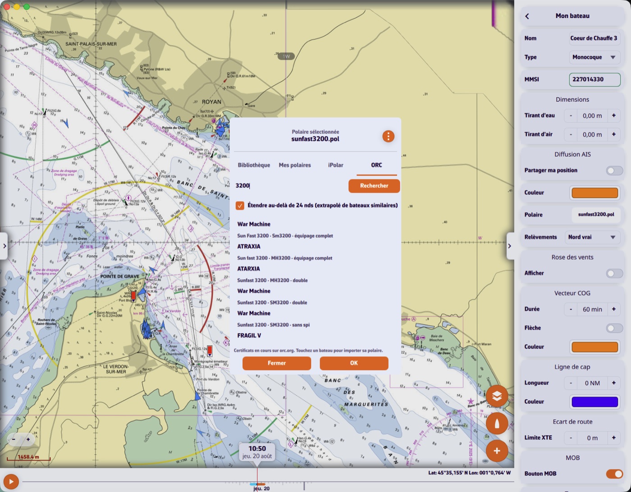
Task: Decrease Tirant d'air with minus
Action: (571, 135)
